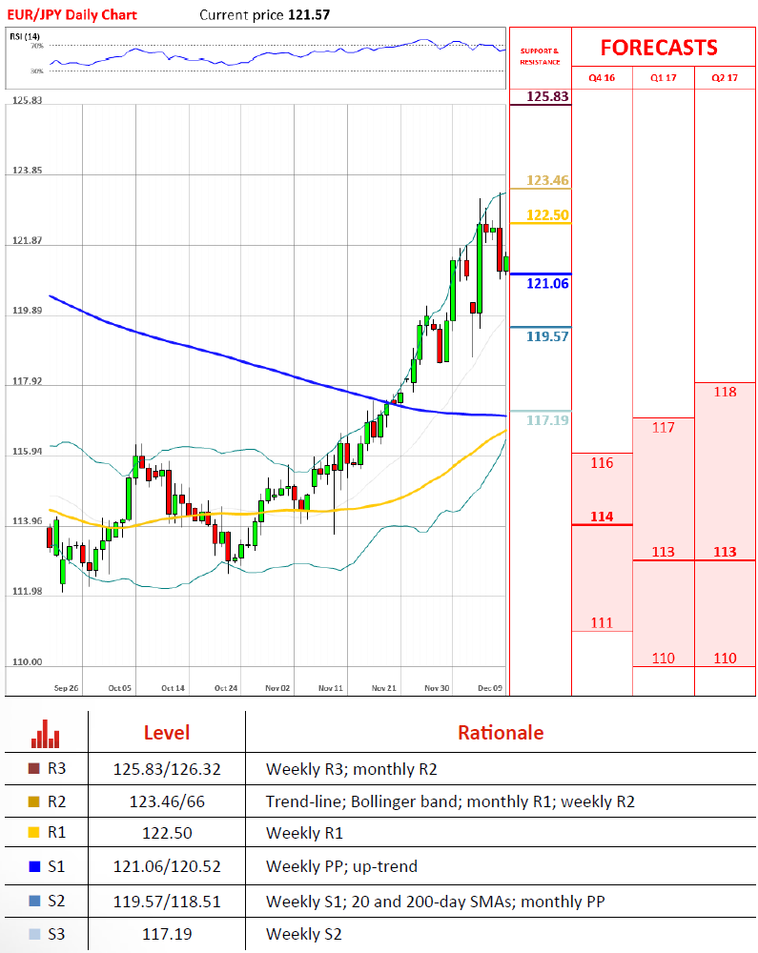Image resolution: width=758 pixels, height=953 pixels.
Task: Click the 119.57/118.51 level cell
Action: coord(167,902)
